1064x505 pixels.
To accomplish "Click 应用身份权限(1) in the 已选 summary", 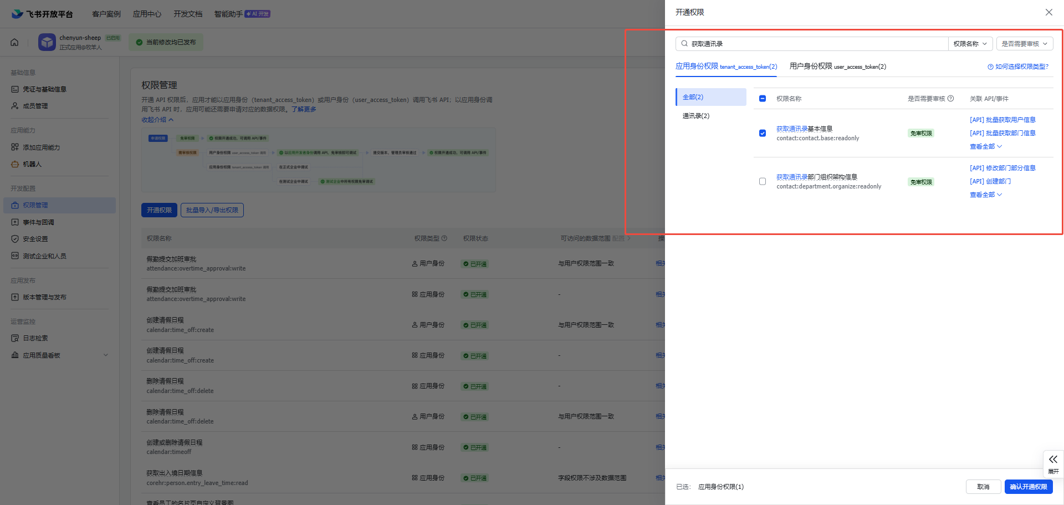I will point(721,487).
